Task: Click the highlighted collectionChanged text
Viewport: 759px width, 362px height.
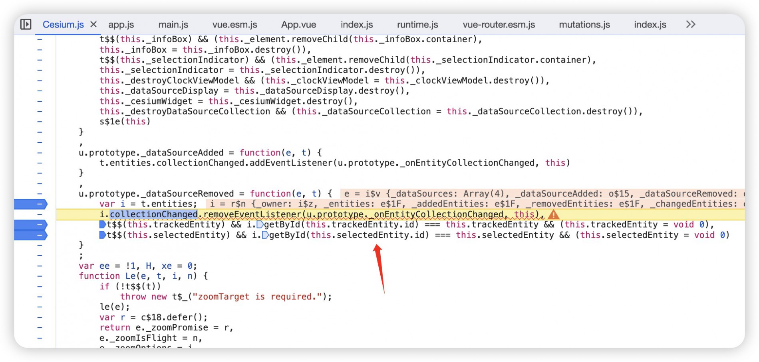Action: [153, 214]
